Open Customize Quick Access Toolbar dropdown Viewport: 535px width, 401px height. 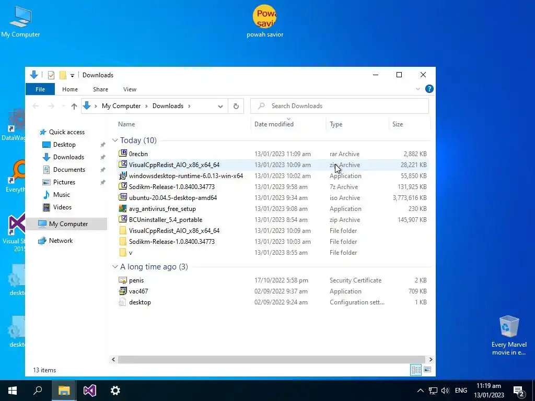pos(72,75)
